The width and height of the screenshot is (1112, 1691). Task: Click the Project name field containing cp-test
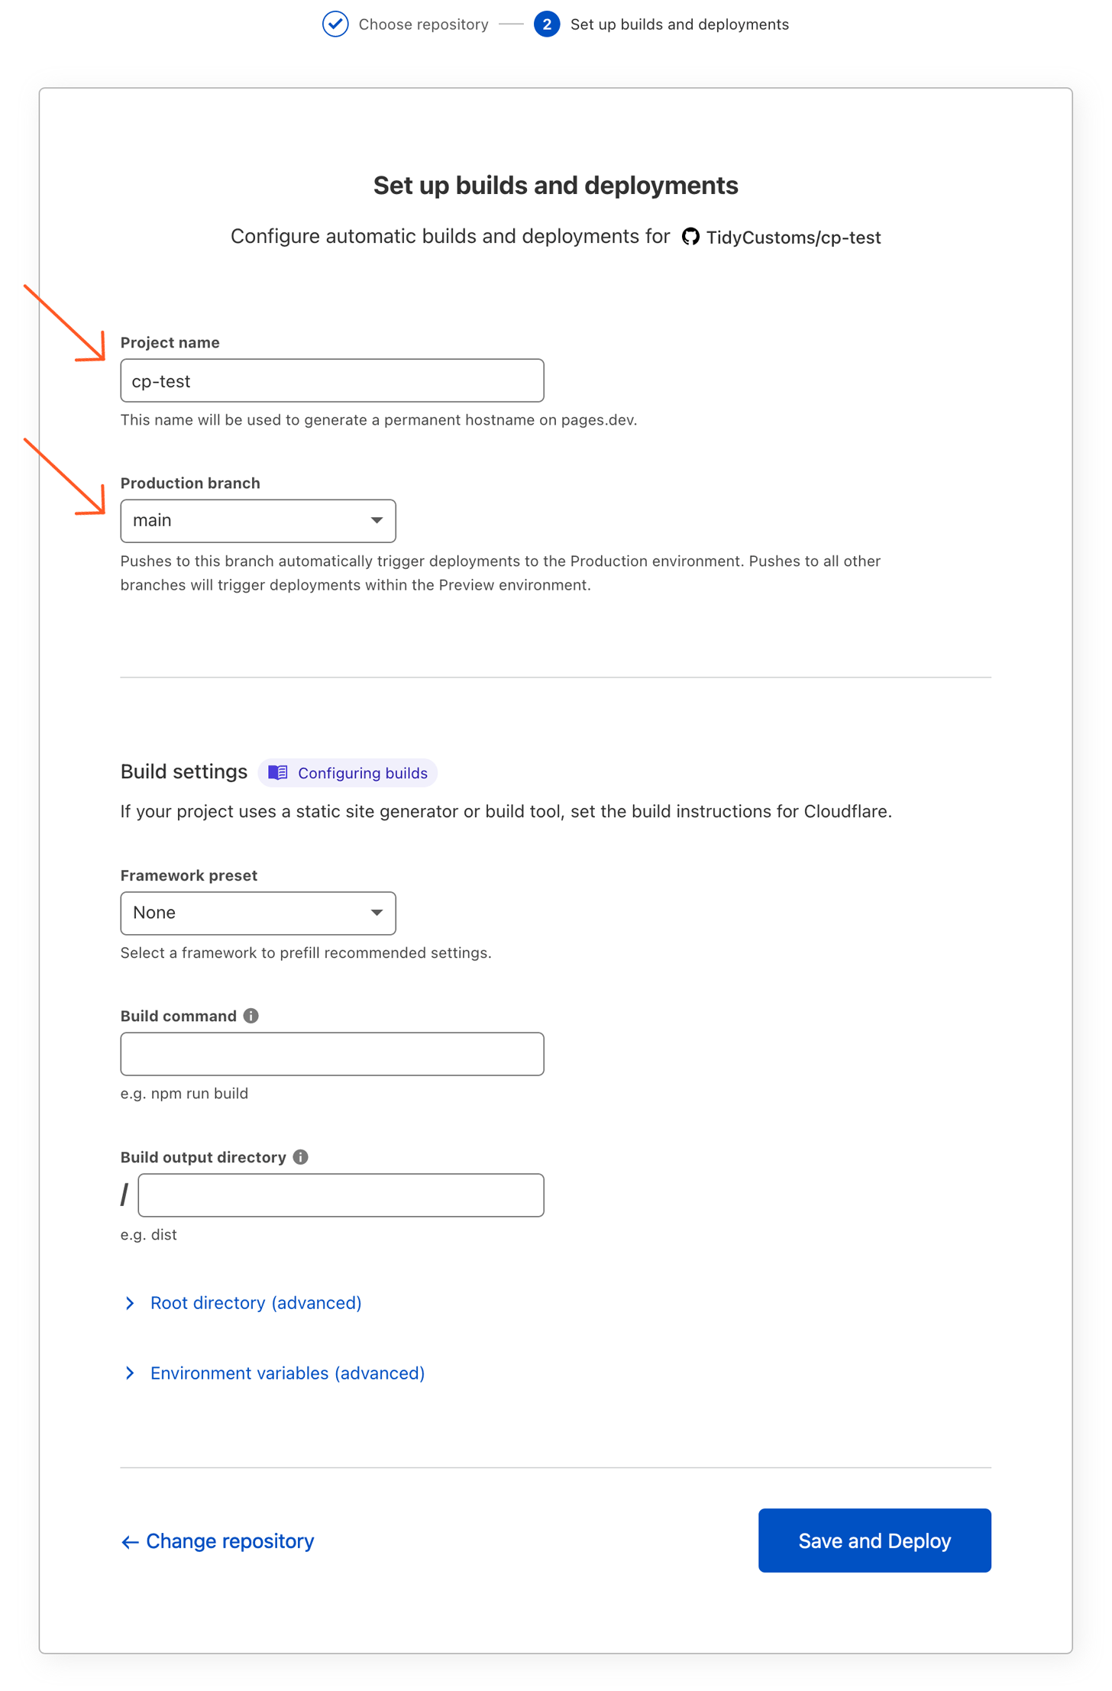(331, 380)
